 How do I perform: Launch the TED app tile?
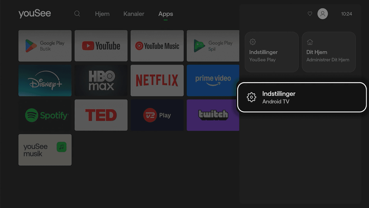(x=101, y=115)
